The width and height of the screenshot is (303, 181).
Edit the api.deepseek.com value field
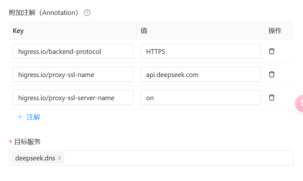coord(200,74)
